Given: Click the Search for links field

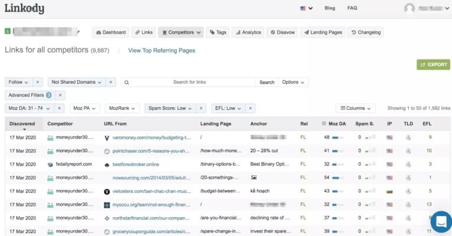Looking at the screenshot, I should click(189, 82).
